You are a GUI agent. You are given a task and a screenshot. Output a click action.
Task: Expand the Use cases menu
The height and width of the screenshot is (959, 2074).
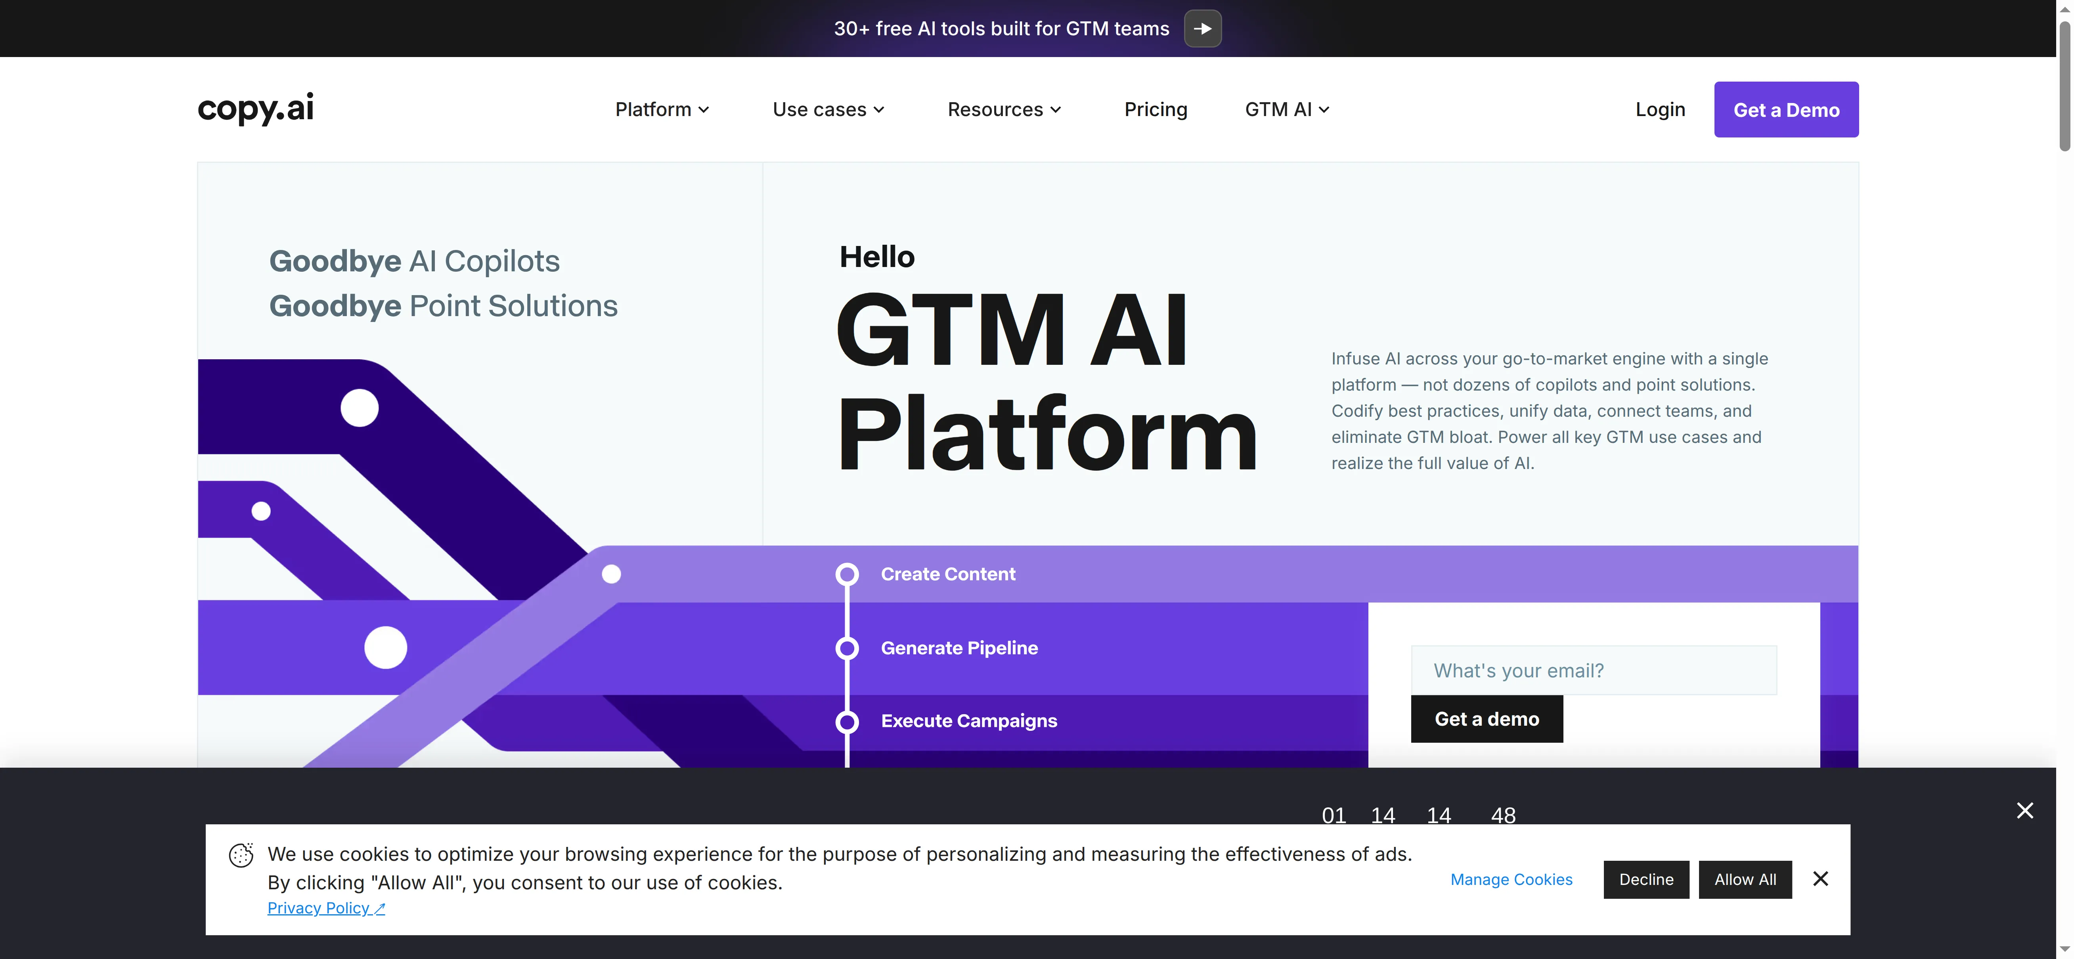pyautogui.click(x=828, y=109)
